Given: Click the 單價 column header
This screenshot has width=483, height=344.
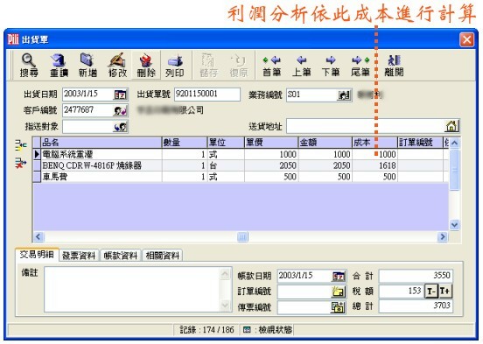Looking at the screenshot, I should (271, 143).
